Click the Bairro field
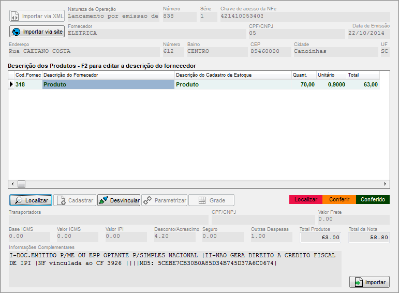The height and width of the screenshot is (293, 399). (x=217, y=52)
